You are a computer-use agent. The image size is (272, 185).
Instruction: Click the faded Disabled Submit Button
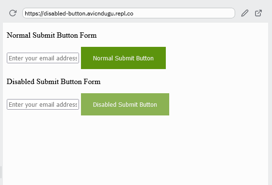point(125,104)
